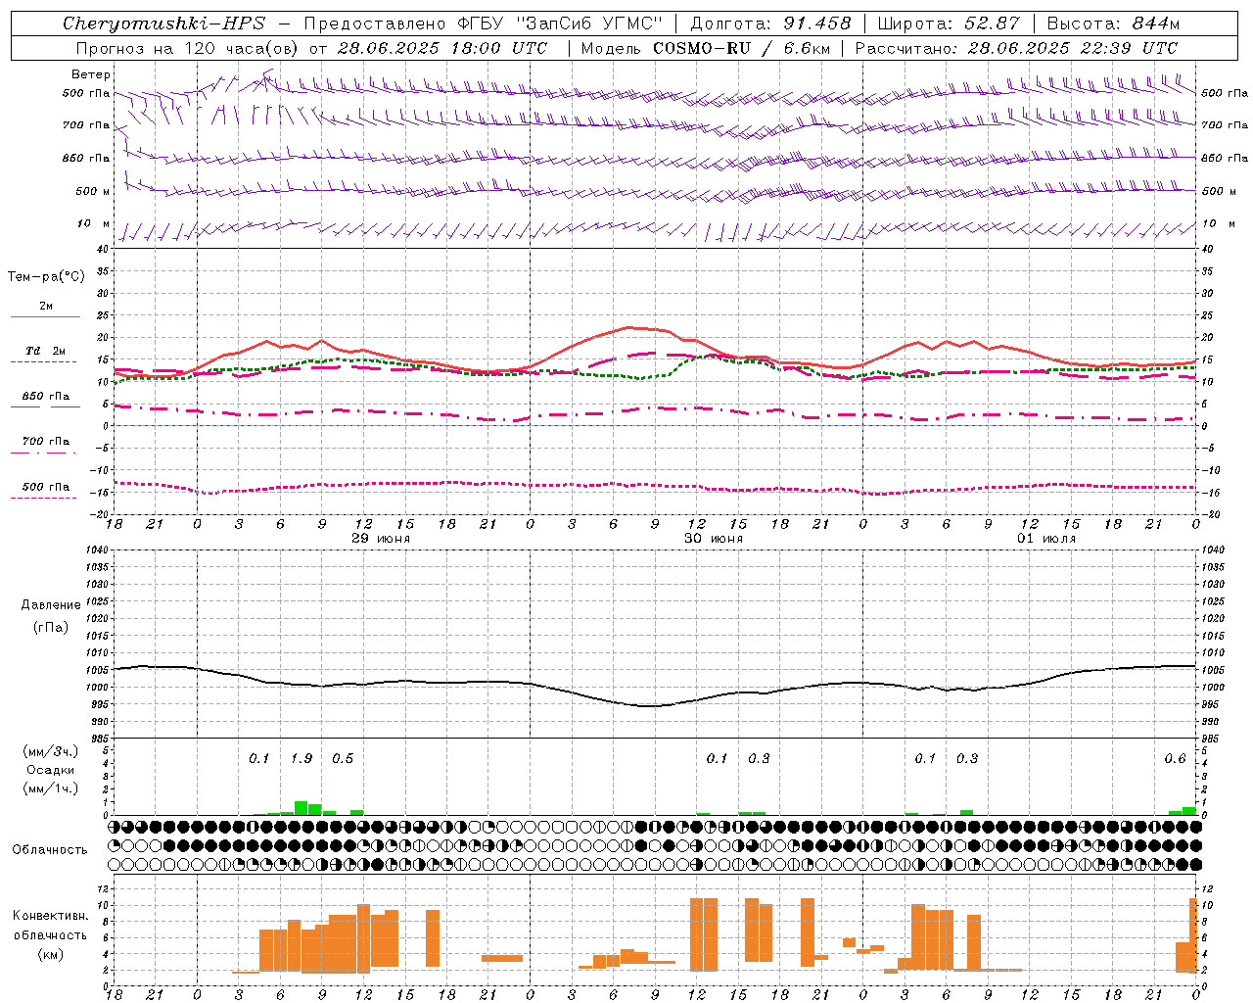Click the Облачность cloudiness label
This screenshot has width=1253, height=1003.
[x=50, y=849]
